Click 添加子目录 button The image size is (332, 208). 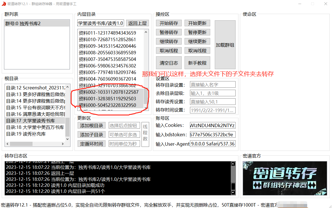point(92,135)
